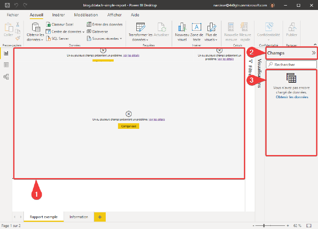
Task: Select the Accueil ribbon tab
Action: 37,15
